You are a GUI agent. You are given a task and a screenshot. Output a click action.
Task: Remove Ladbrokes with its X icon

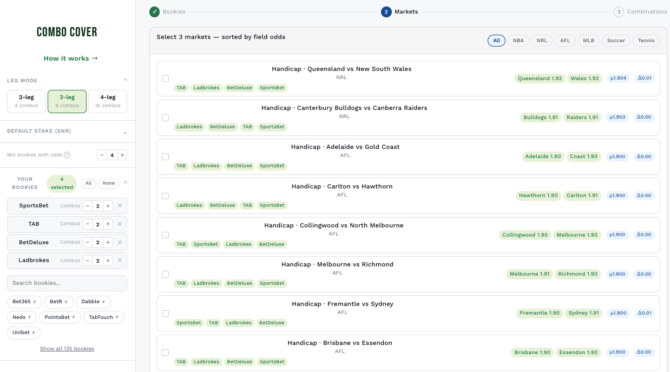pos(120,260)
